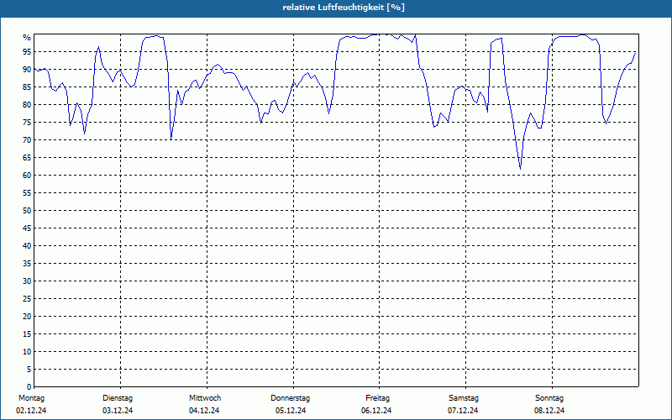Click the y-axis value 65
Screen dimensions: 672x420
(27, 158)
